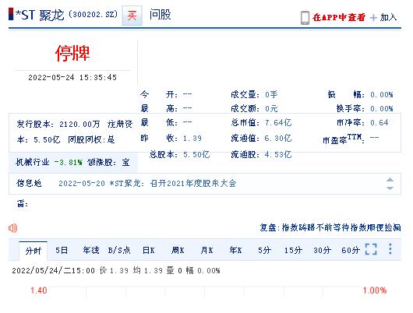Switch to the 15分 chart tab
This screenshot has height=313, width=413.
293,250
